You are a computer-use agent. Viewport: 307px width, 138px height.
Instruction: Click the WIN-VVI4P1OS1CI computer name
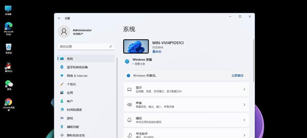click(x=168, y=43)
